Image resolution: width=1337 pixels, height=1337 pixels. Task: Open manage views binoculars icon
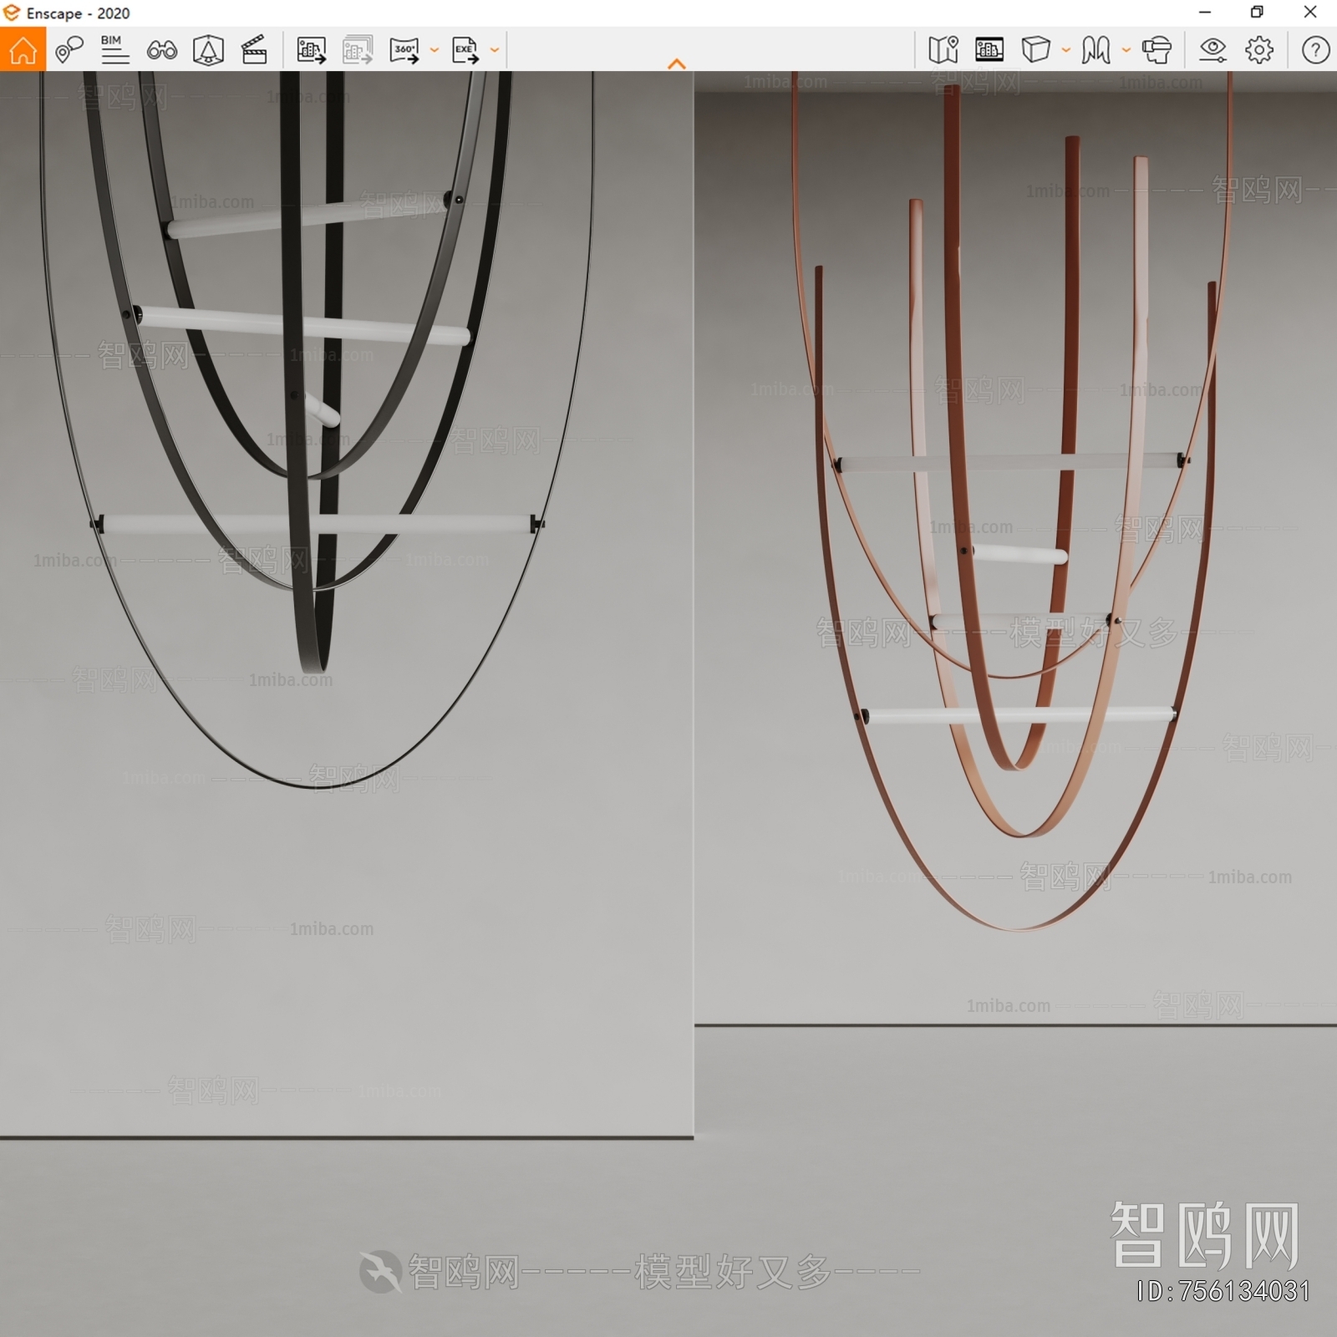coord(161,50)
